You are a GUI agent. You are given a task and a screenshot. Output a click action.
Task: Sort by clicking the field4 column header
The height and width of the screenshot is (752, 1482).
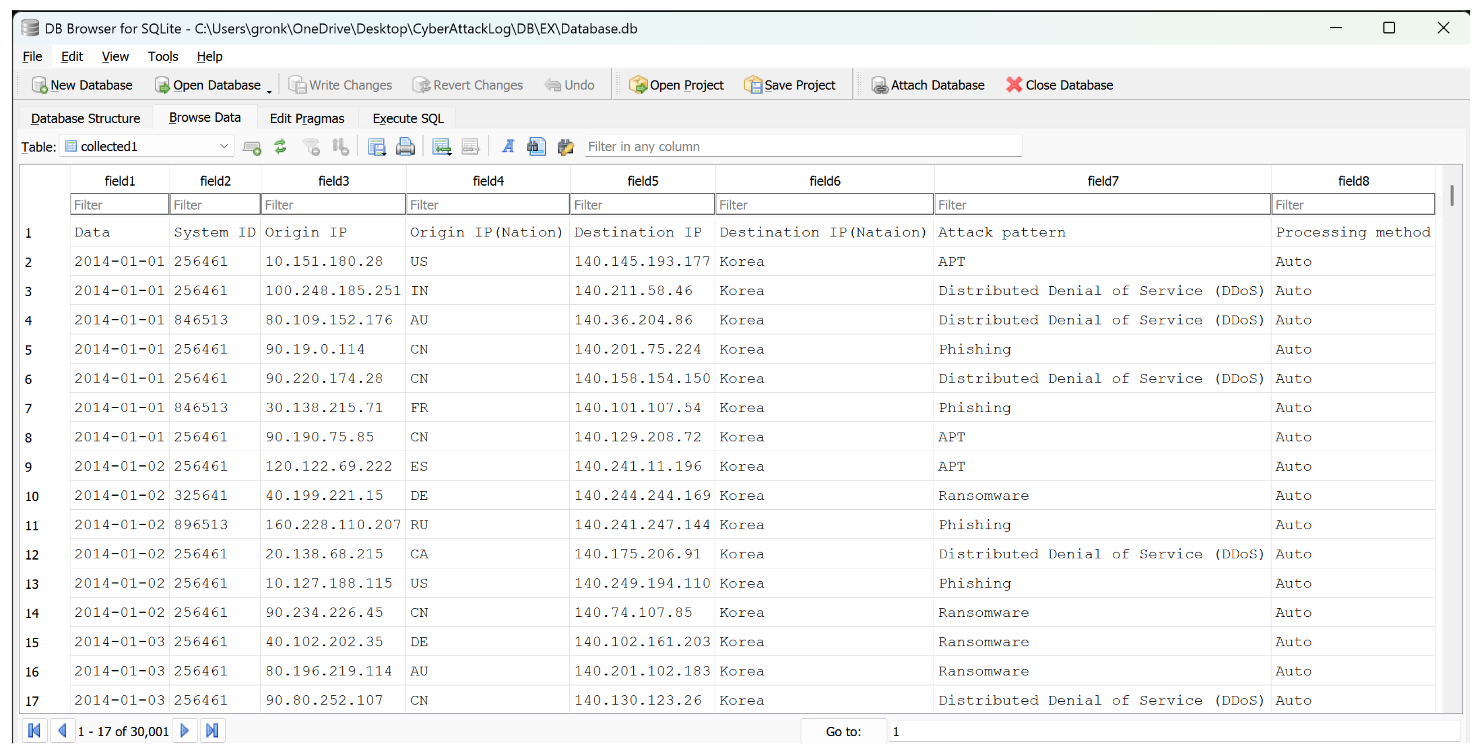tap(488, 181)
